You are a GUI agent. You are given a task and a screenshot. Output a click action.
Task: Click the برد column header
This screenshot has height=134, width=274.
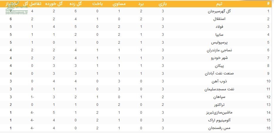141,4
